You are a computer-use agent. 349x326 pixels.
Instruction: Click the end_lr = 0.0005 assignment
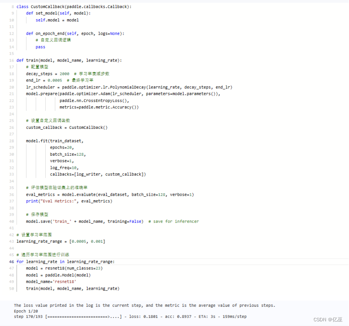tap(44, 80)
